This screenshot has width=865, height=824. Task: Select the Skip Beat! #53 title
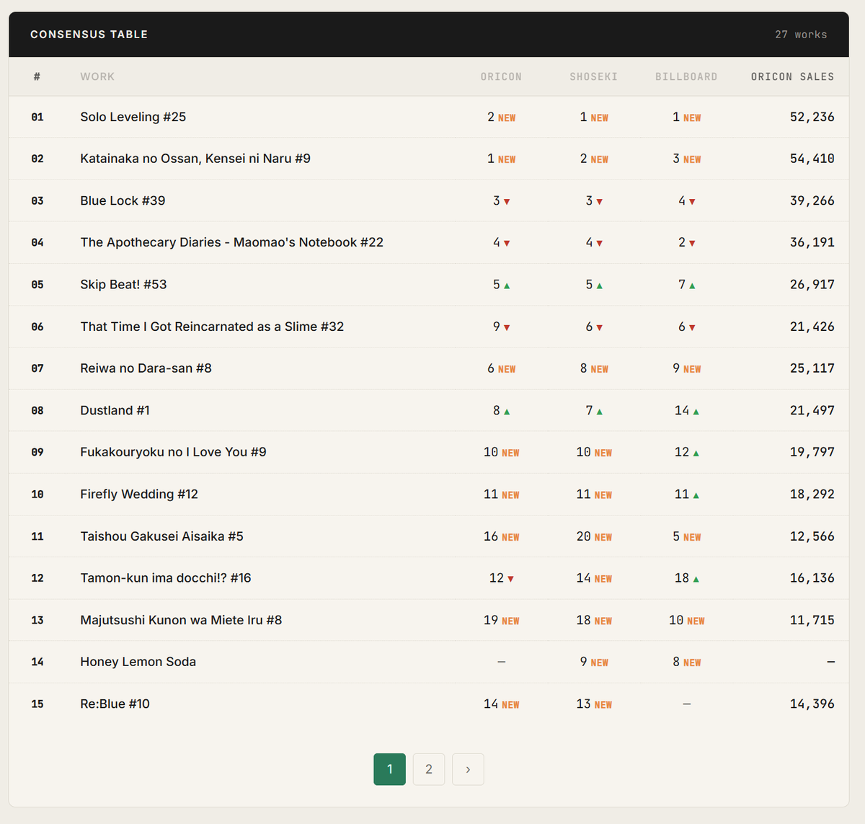point(123,284)
